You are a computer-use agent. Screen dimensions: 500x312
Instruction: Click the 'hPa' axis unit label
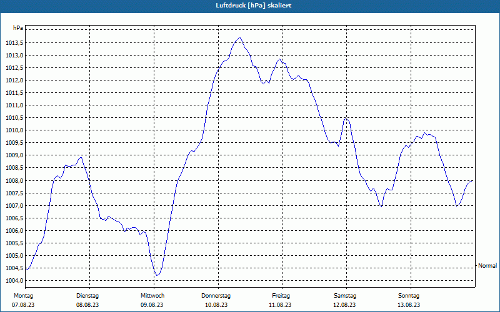[18, 28]
